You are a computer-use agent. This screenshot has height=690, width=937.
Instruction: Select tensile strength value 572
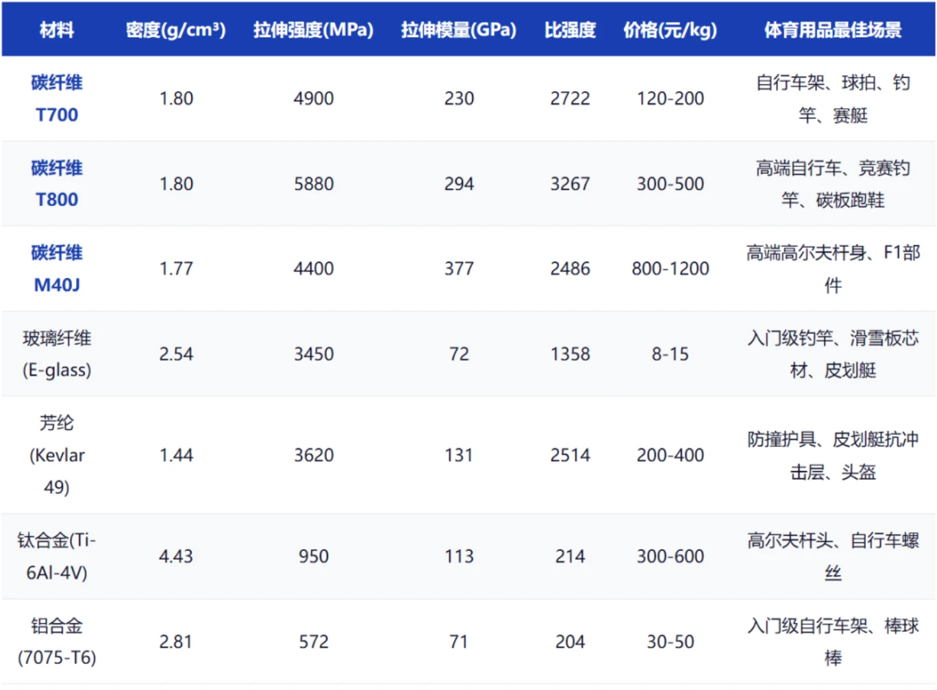click(314, 641)
